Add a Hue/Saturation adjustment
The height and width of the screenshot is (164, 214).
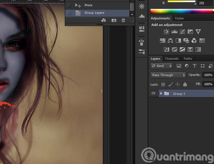tap(162, 41)
